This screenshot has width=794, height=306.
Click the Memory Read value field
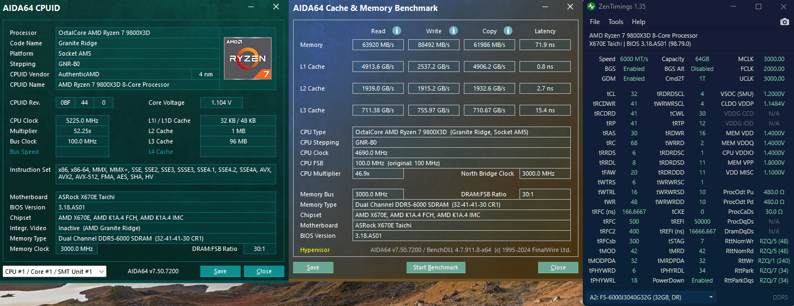coord(378,45)
